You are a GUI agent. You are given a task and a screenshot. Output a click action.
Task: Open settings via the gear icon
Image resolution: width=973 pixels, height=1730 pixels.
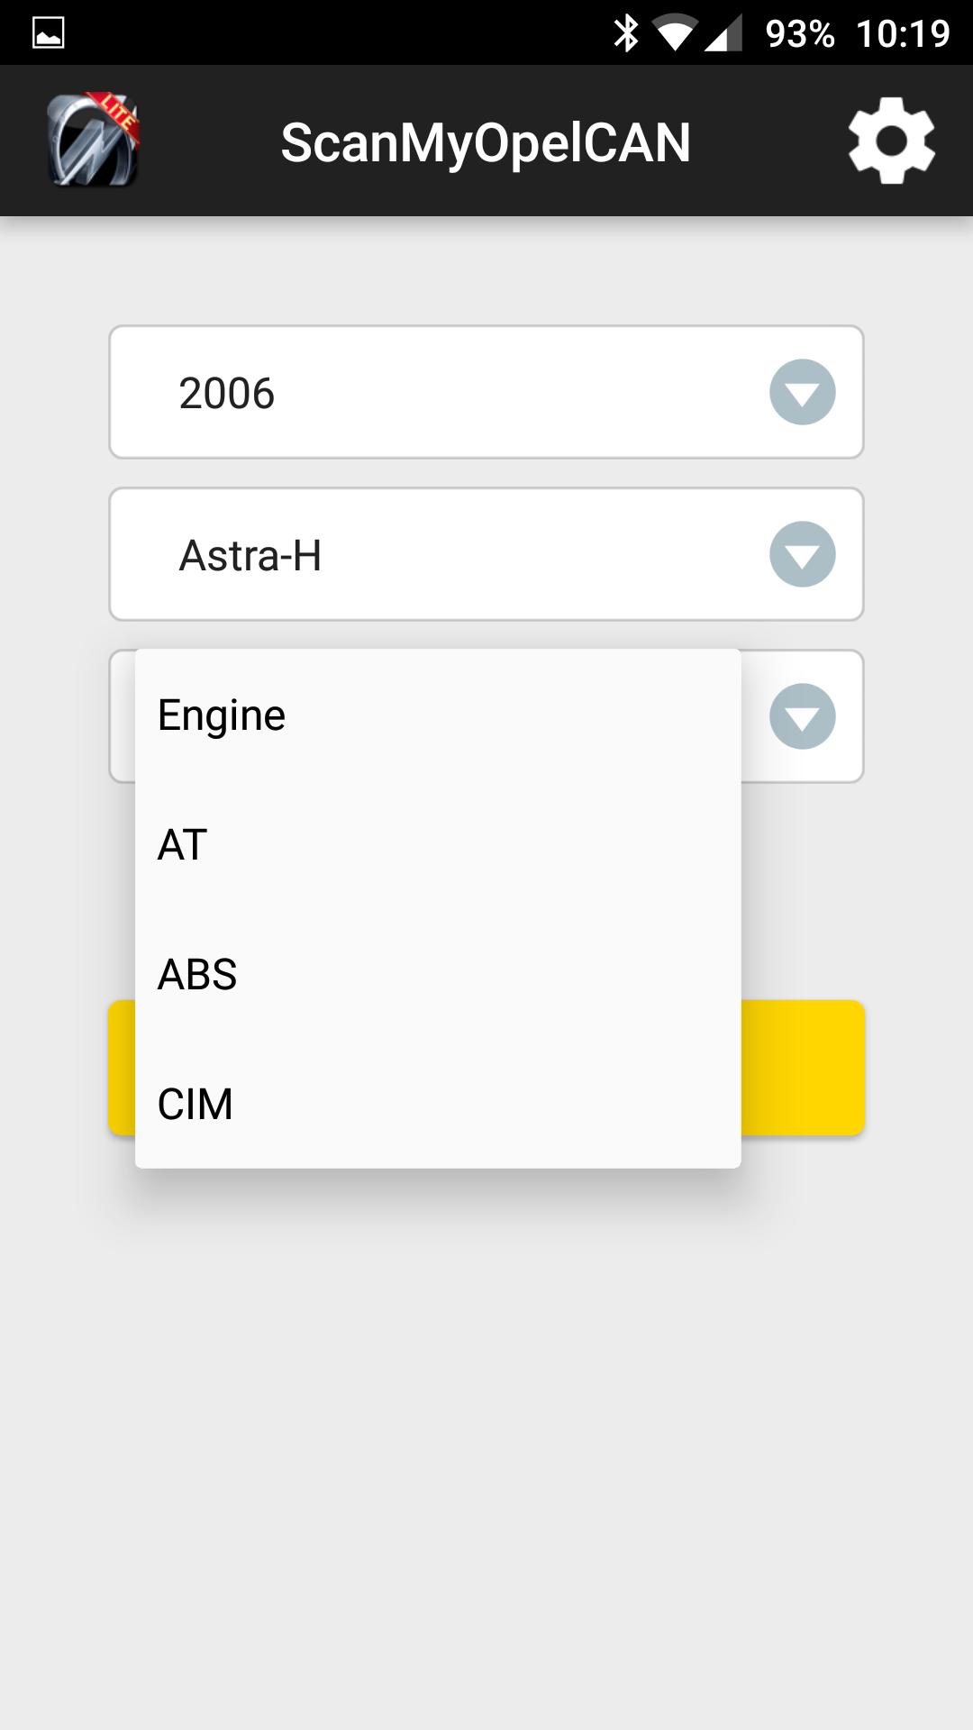click(x=891, y=141)
